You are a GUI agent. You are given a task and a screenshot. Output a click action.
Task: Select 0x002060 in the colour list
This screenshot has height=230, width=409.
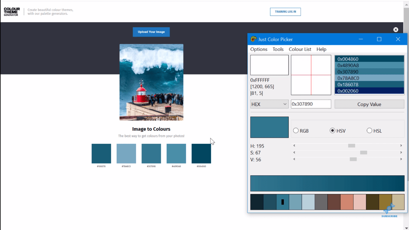pyautogui.click(x=369, y=91)
